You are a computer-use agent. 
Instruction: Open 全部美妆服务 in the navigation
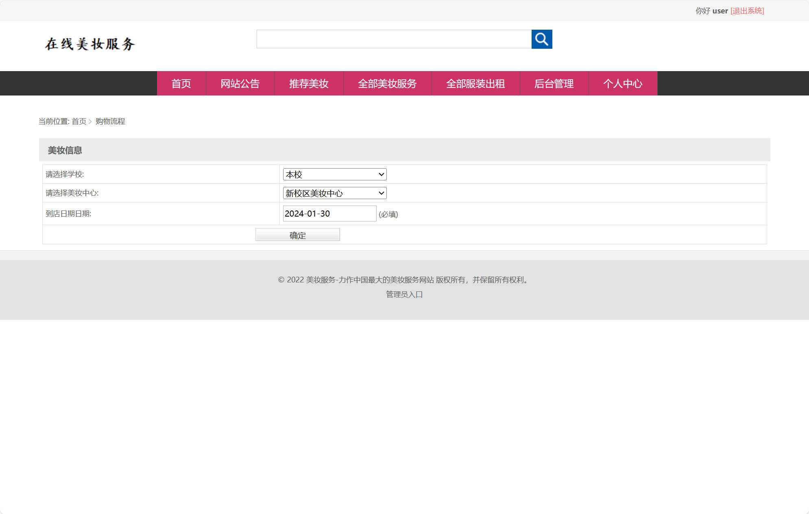coord(387,83)
